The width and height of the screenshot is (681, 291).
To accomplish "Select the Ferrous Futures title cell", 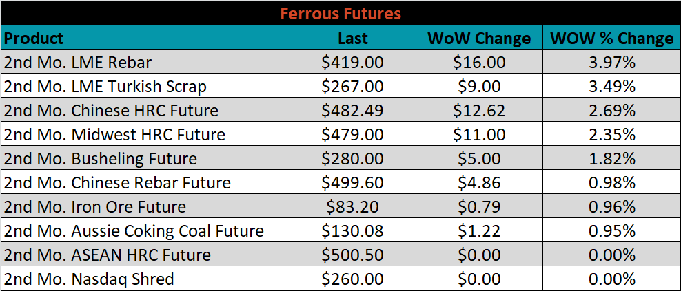I will (x=340, y=14).
